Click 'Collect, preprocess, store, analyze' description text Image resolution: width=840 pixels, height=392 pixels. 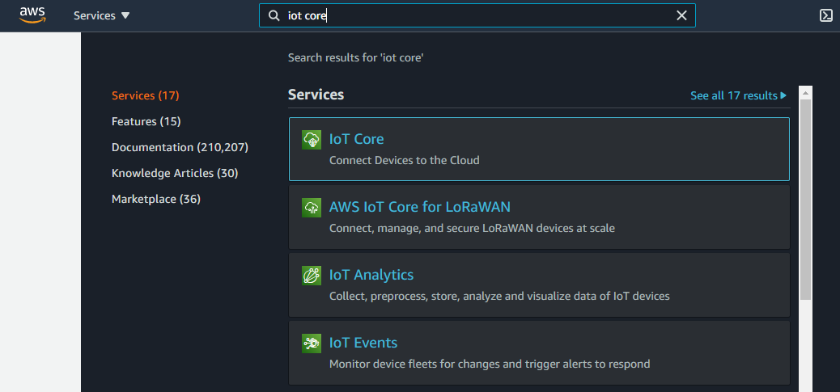pos(499,297)
